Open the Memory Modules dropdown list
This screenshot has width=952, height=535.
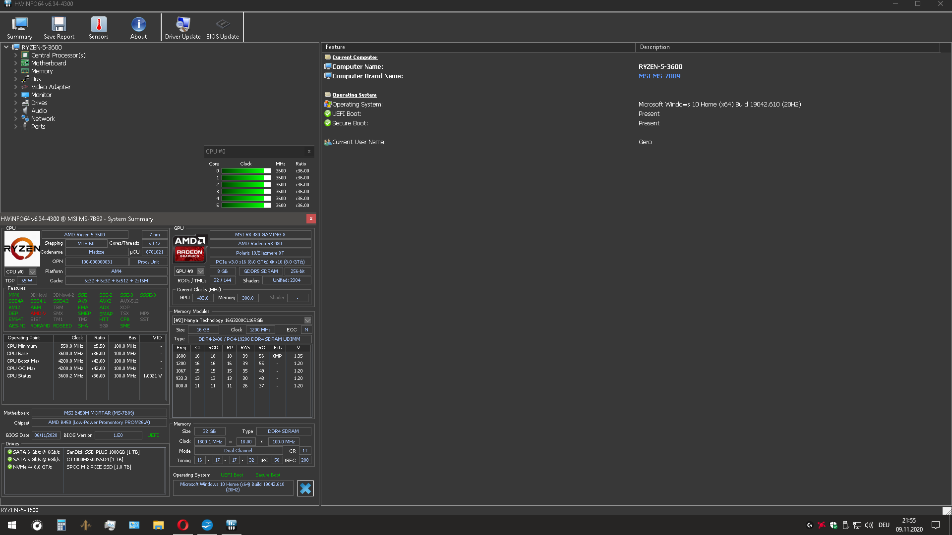[307, 320]
